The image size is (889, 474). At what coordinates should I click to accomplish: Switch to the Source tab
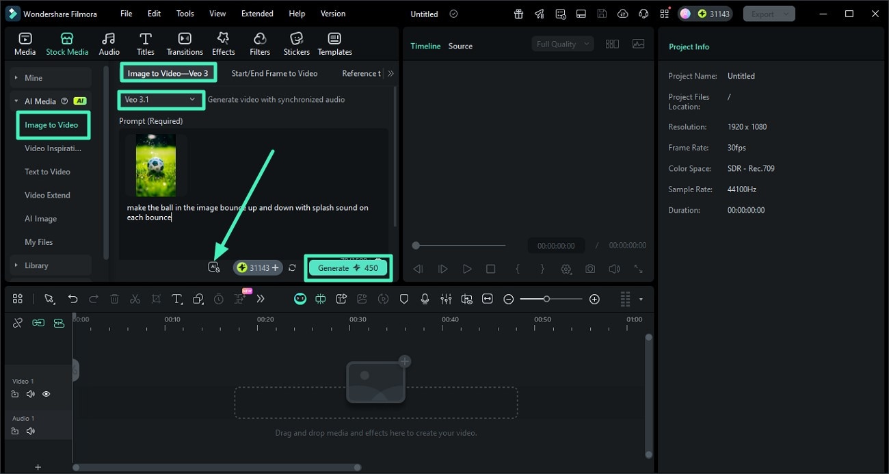pyautogui.click(x=460, y=46)
